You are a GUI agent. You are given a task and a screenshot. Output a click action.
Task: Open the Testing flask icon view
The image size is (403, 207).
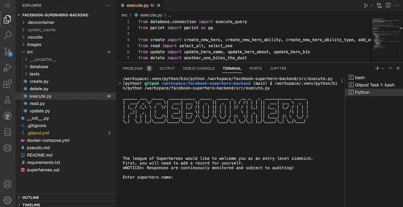coord(7,100)
